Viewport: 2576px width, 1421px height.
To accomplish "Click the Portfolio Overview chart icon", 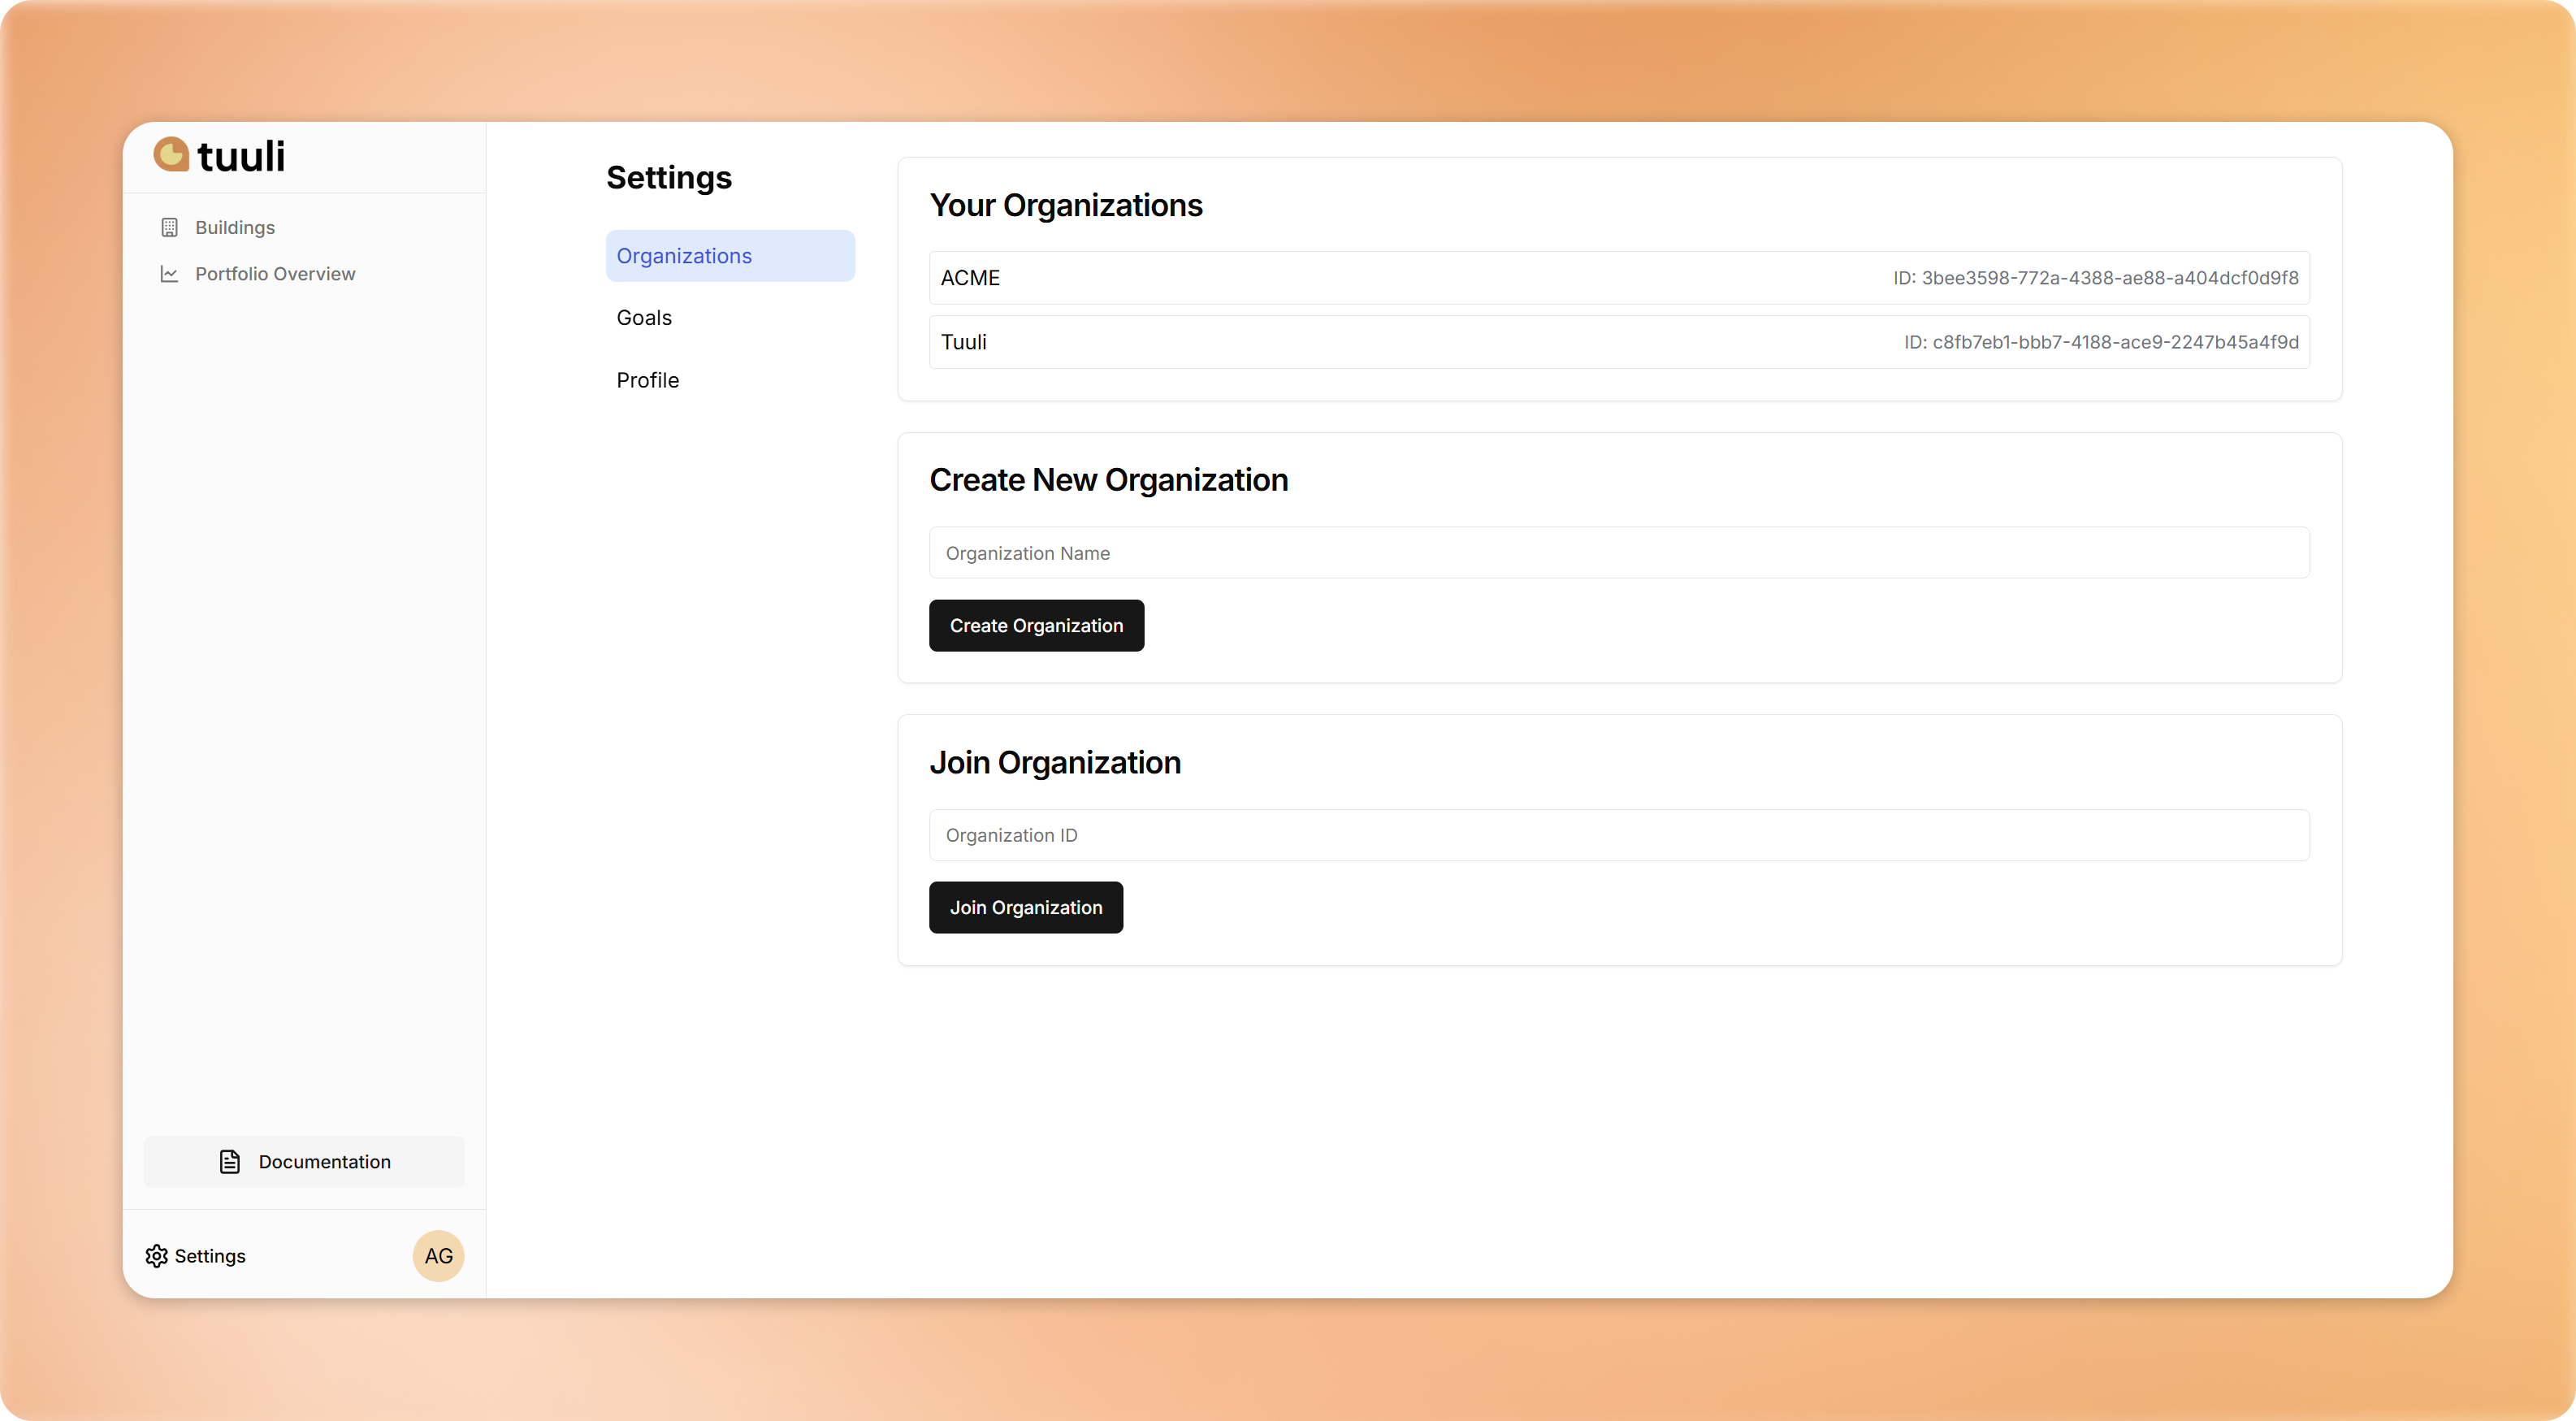I will [169, 274].
